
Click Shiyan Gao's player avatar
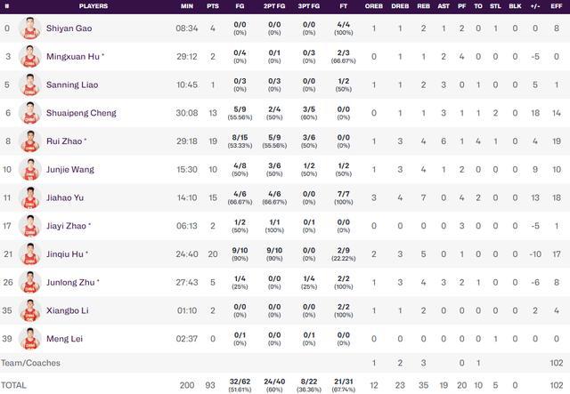pos(30,28)
